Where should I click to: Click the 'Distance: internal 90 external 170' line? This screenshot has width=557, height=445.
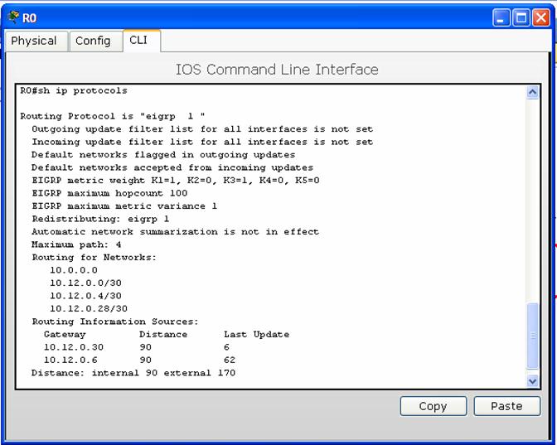tap(133, 373)
